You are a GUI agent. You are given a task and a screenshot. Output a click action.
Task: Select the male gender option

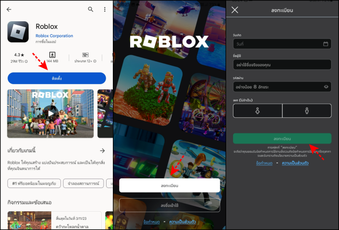[x=307, y=111]
